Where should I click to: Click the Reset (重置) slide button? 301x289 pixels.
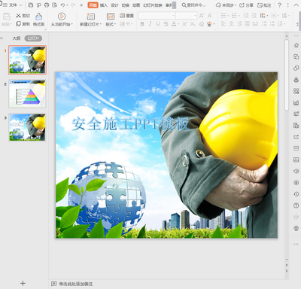126,16
